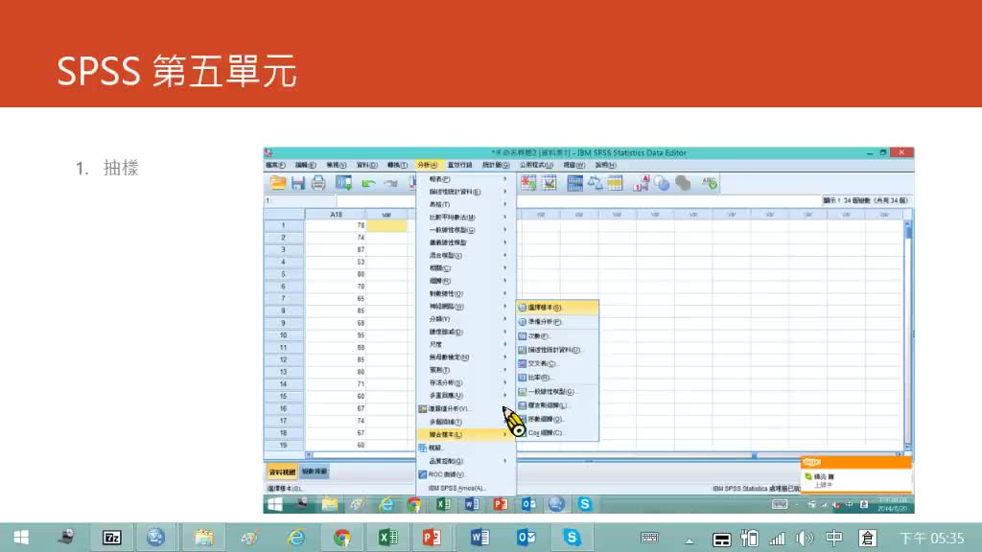Open the 資料(D) Data menu in SPSS

367,165
